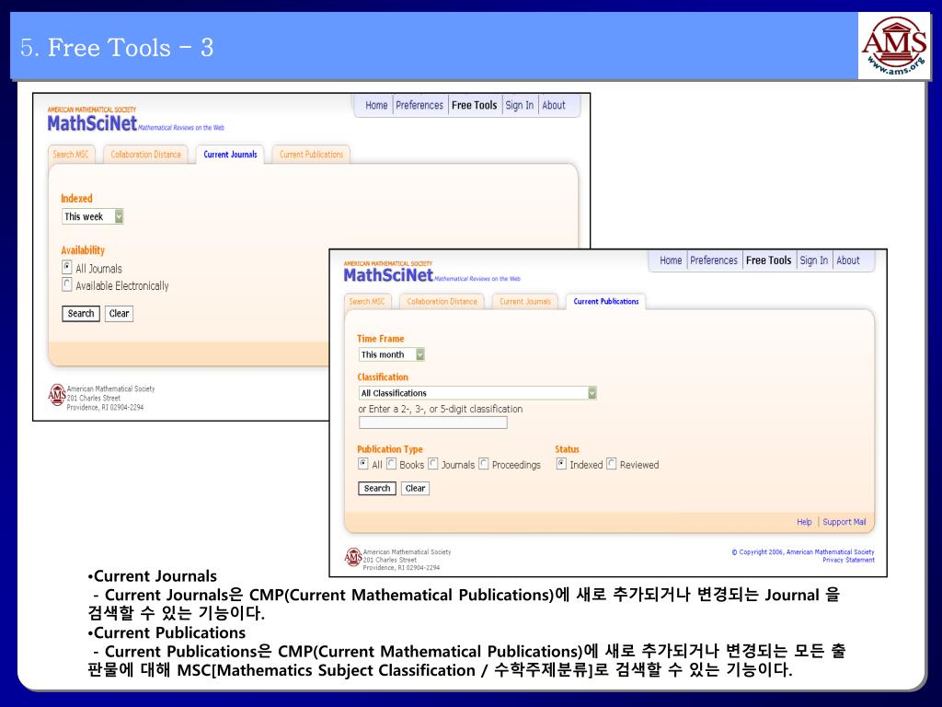Screen dimensions: 942x707
Task: Click the 'Indexed' heading in Journals window
Action: click(x=77, y=199)
